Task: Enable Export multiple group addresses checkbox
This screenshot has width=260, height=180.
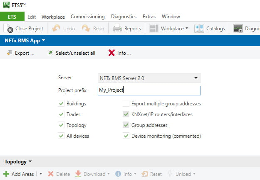Action: 126,104
